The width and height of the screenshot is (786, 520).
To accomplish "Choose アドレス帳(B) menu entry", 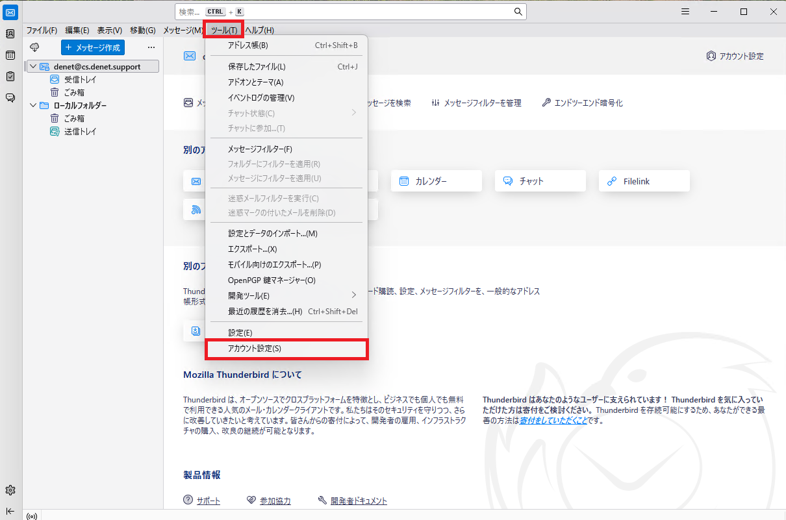I will coord(286,45).
